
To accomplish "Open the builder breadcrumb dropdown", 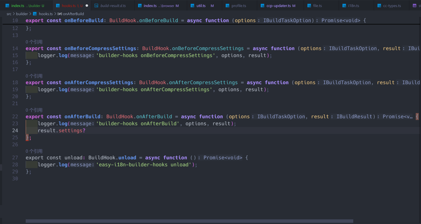I will coord(22,14).
